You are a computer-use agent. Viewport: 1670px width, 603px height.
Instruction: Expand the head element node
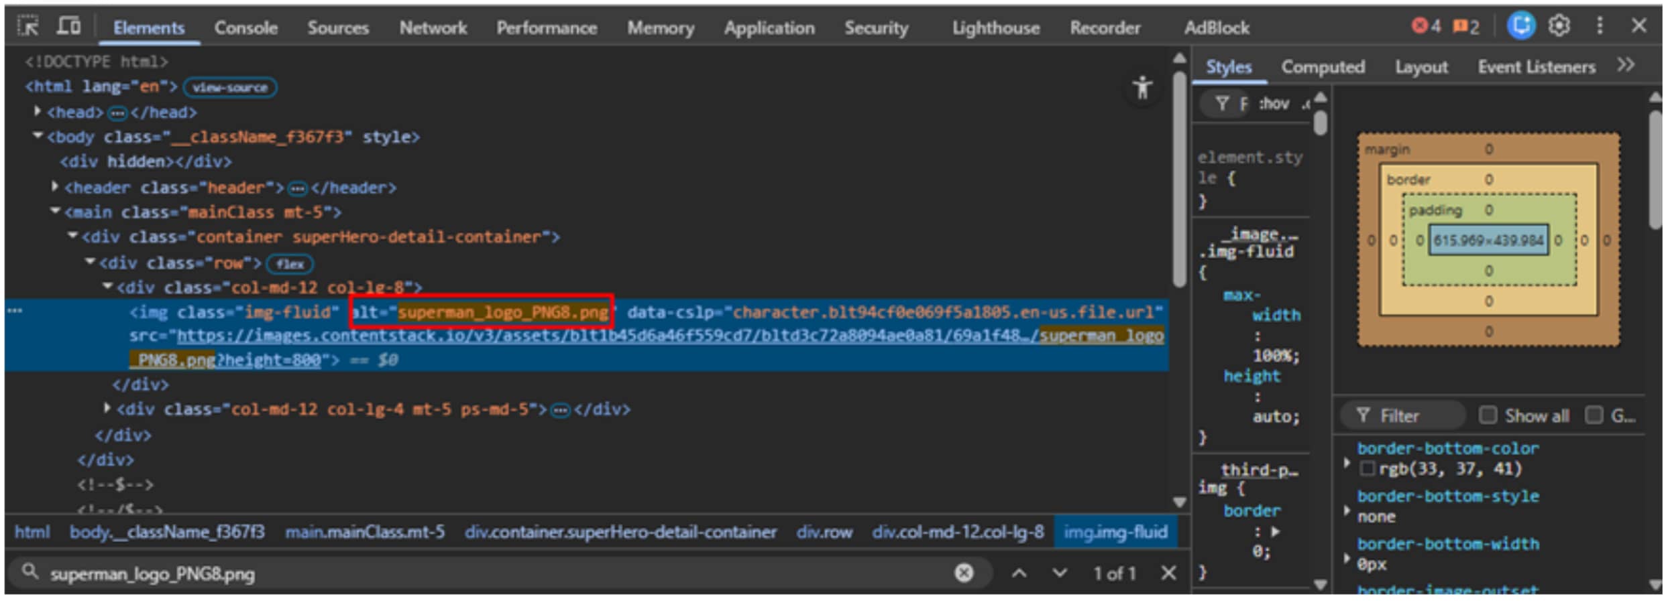click(38, 111)
